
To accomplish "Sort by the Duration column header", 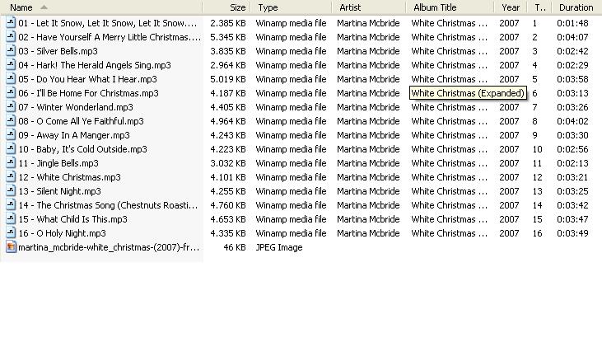I will pos(576,7).
